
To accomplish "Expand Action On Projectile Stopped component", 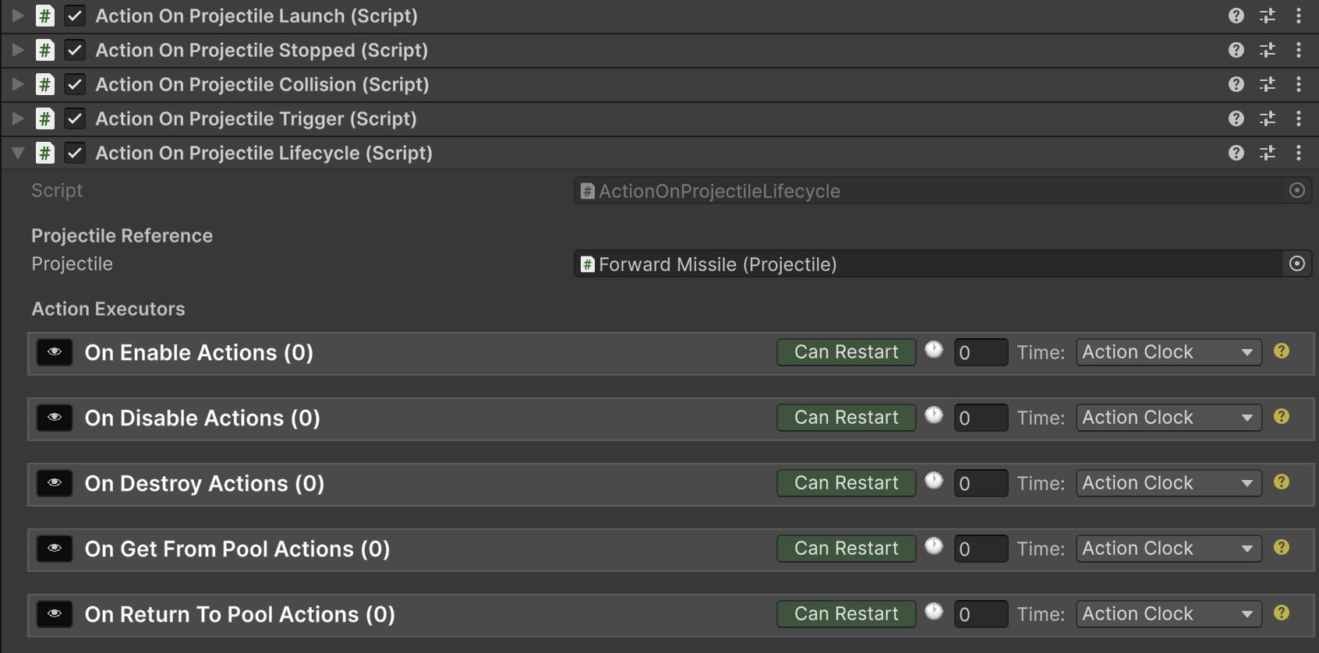I will pyautogui.click(x=18, y=50).
